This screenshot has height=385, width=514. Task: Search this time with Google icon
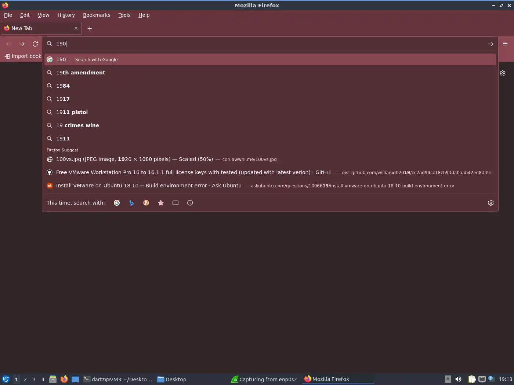click(117, 203)
